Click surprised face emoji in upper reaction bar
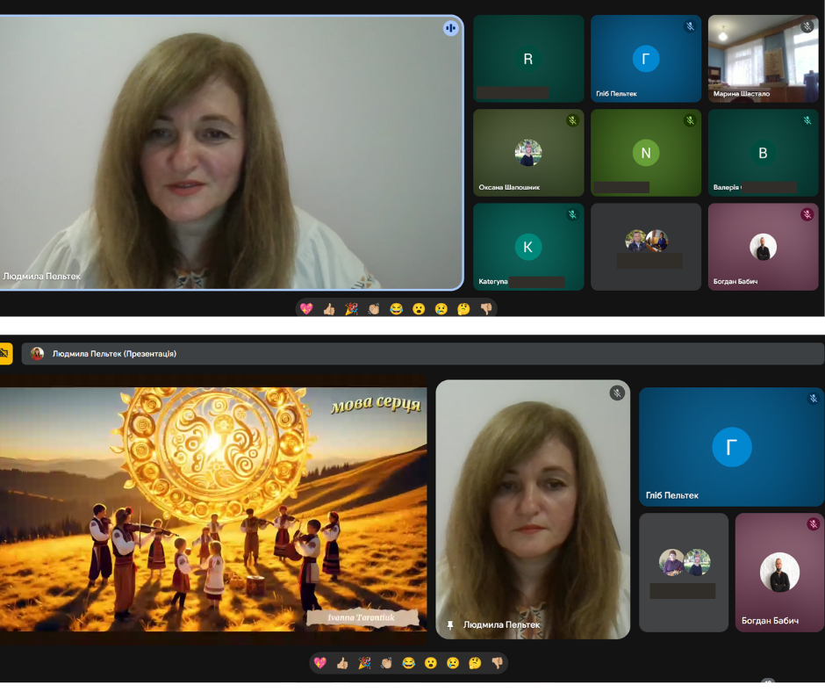 click(420, 309)
